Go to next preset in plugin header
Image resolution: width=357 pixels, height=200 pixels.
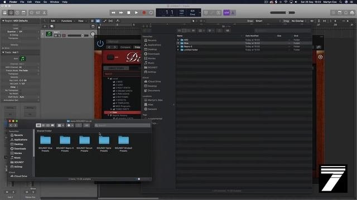tap(115, 47)
